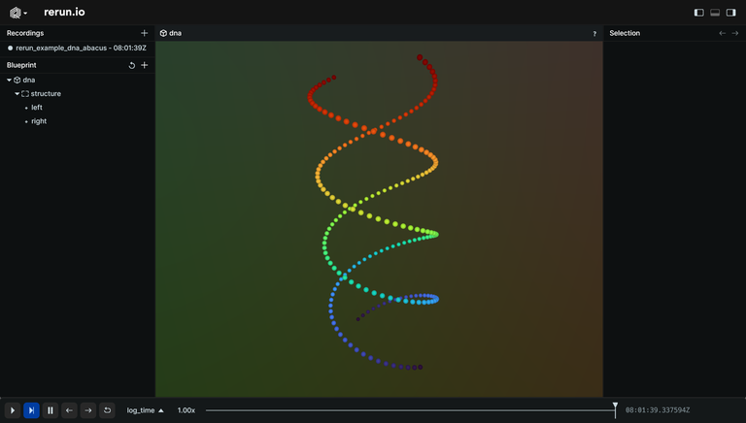Step back one frame in the timeline
Screen dimensions: 746x423
tap(69, 410)
